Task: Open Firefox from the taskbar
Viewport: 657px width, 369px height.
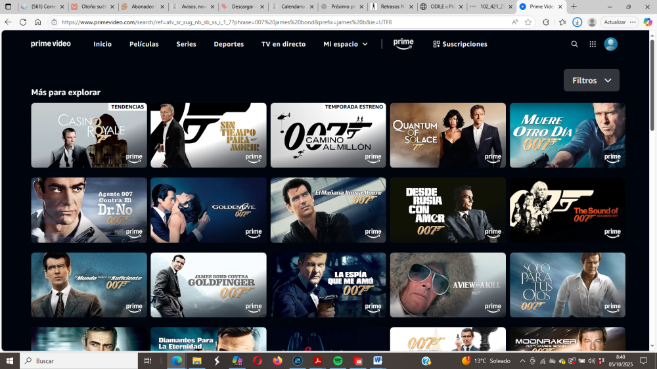Action: 277,360
